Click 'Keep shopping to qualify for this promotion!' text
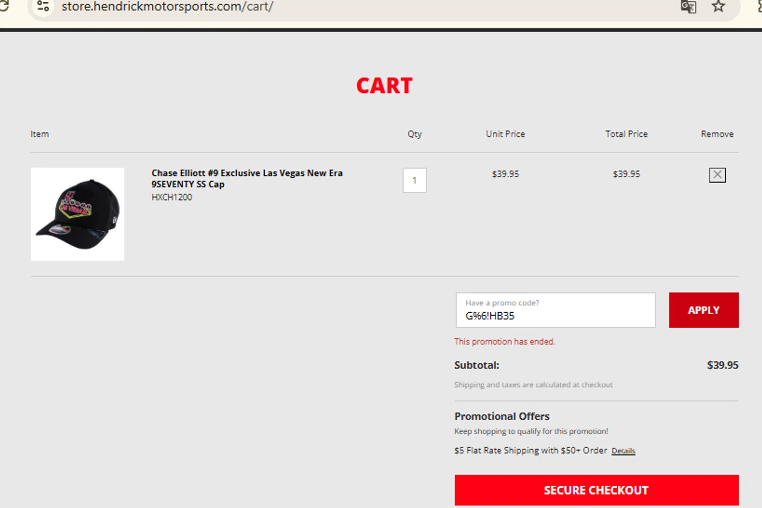This screenshot has width=762, height=508. pos(531,431)
